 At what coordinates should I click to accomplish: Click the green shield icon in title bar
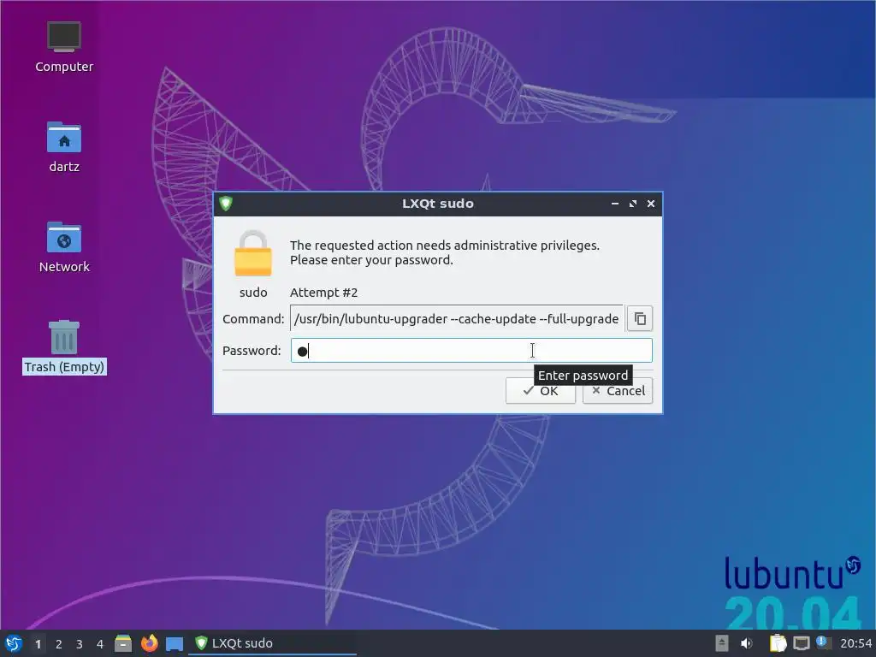(x=226, y=204)
